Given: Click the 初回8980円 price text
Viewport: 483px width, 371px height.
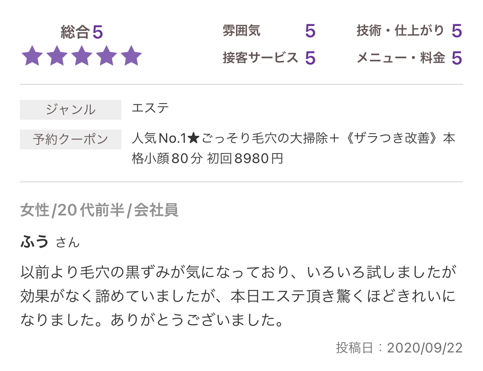Looking at the screenshot, I should pos(245,159).
